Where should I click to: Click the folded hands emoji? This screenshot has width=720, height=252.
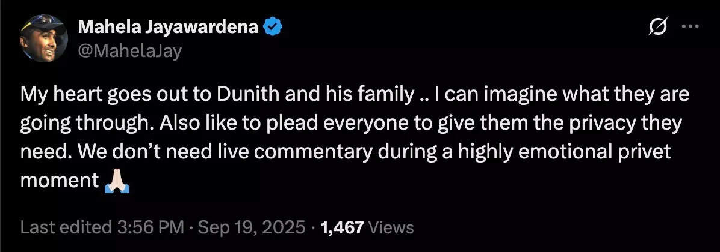[117, 181]
